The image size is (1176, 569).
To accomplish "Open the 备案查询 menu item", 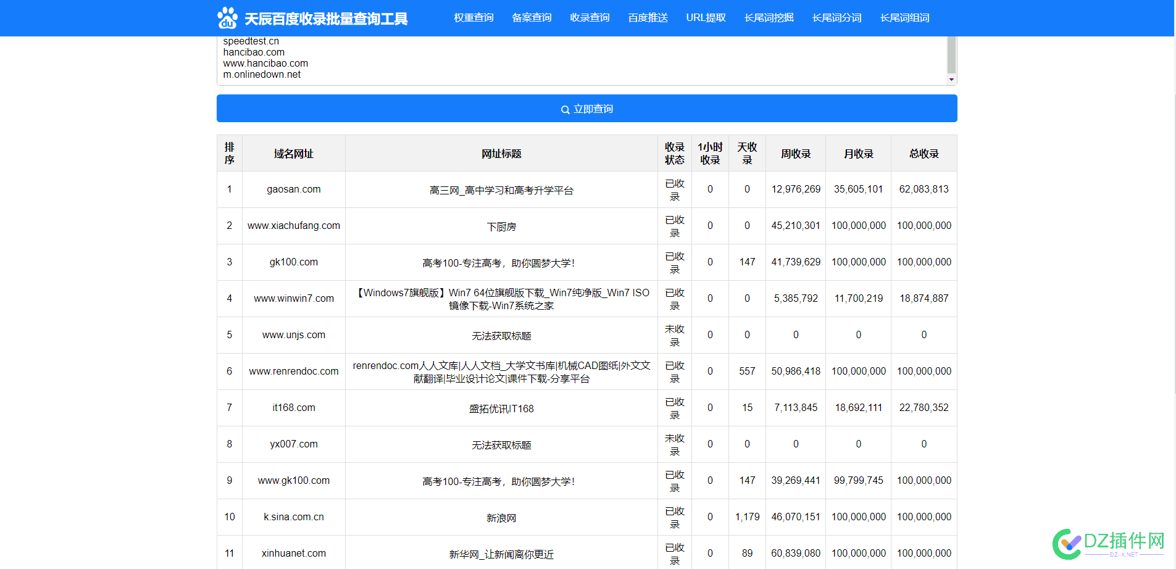I will pos(532,18).
